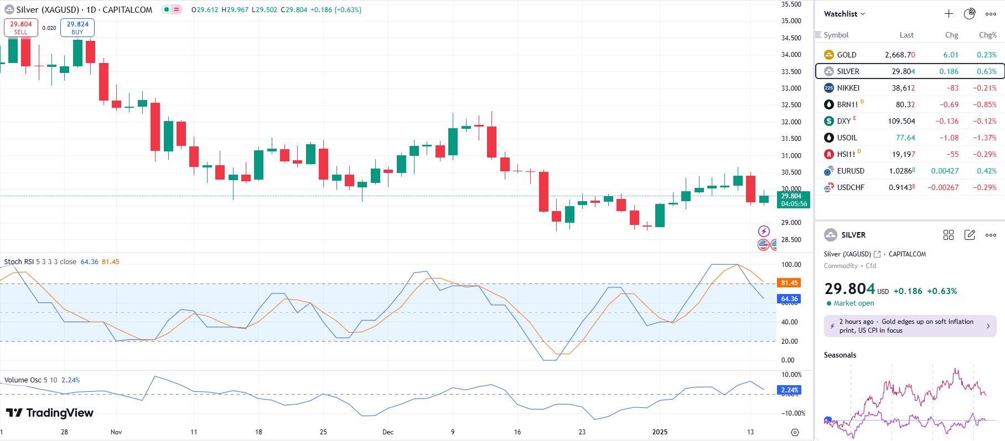
Task: Open the note pencil icon beside SILVER
Action: 970,235
